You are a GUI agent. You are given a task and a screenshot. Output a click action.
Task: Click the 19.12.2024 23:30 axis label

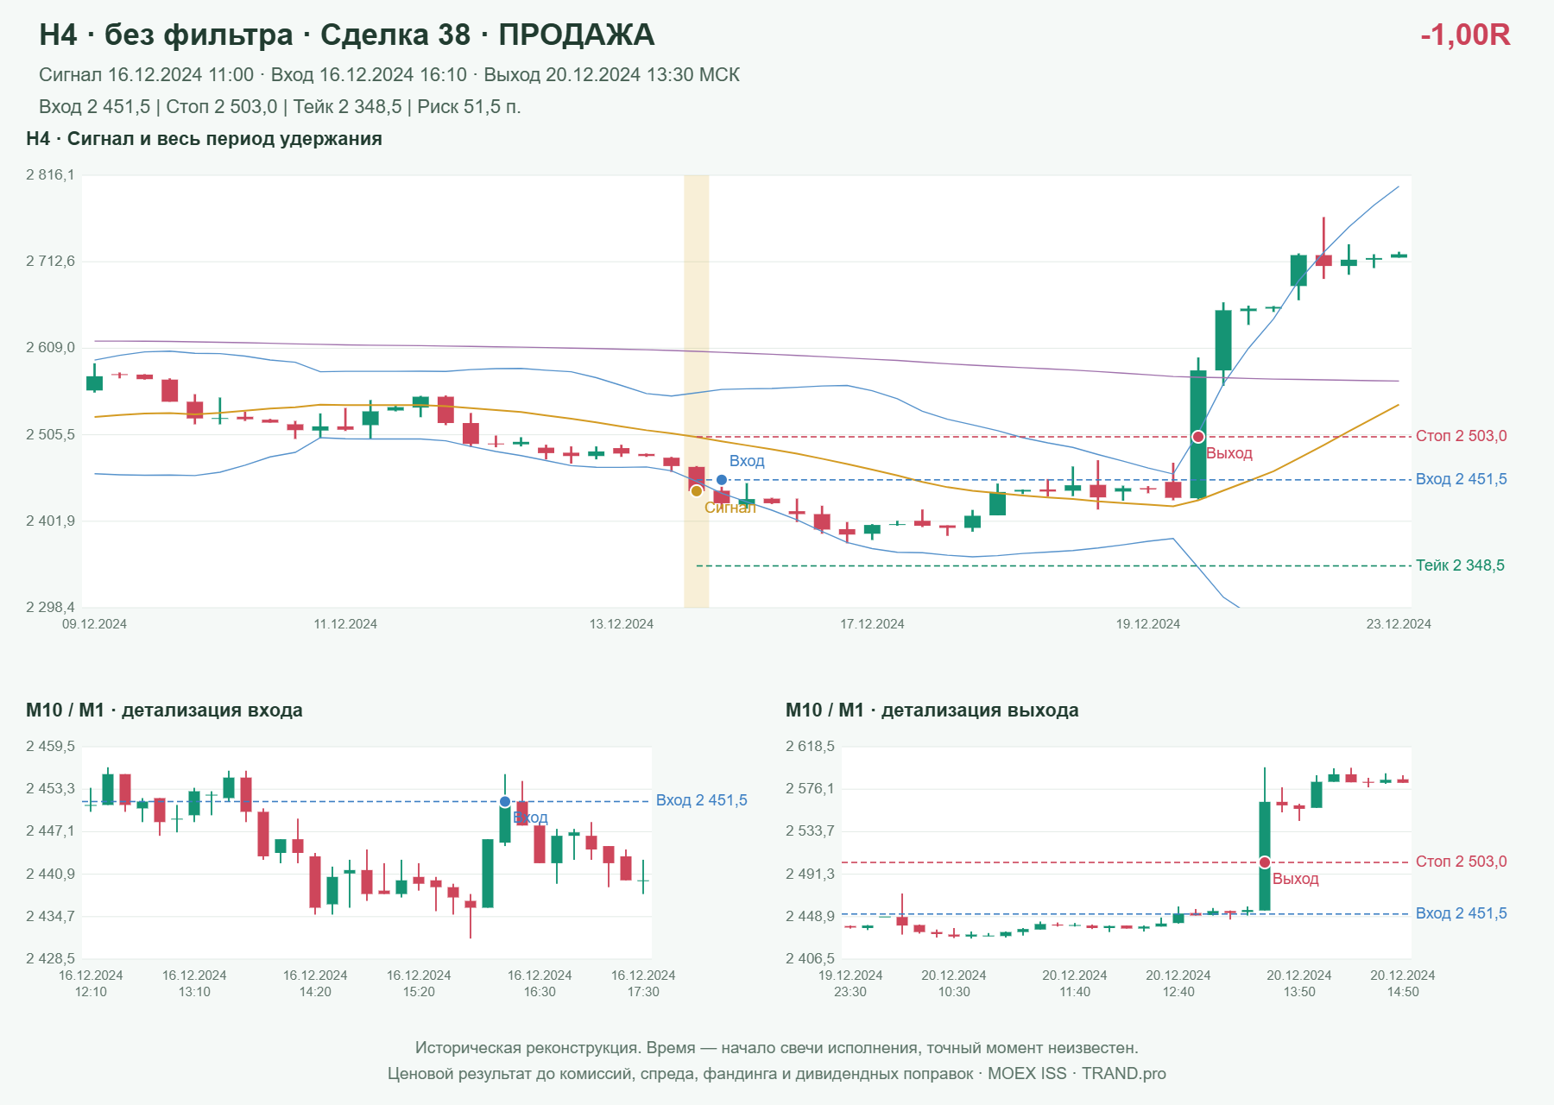tap(850, 983)
